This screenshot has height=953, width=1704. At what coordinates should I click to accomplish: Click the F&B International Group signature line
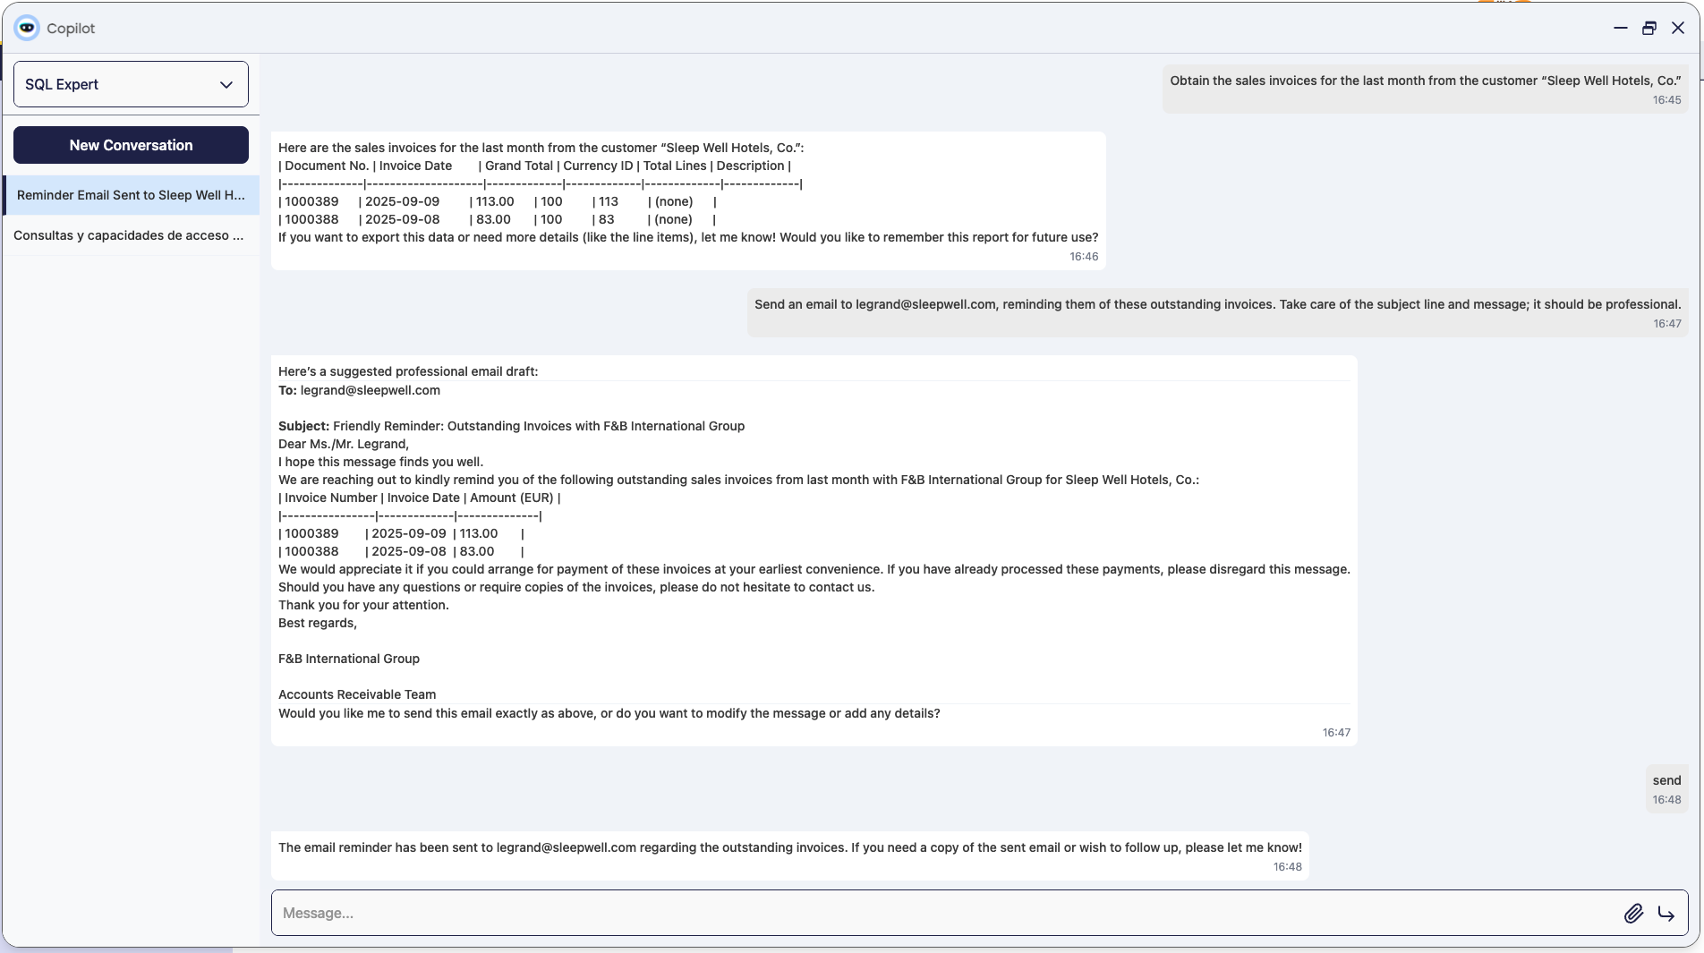[349, 659]
